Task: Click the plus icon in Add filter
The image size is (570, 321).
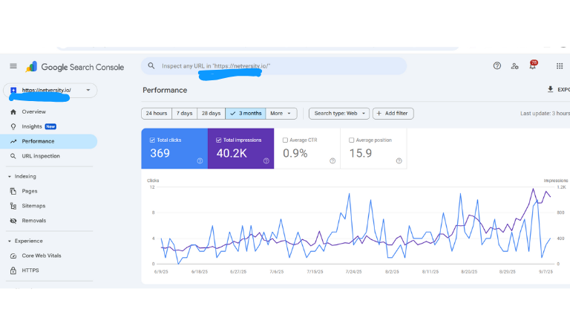Action: 379,113
